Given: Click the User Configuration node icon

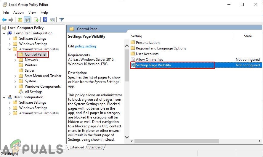Looking at the screenshot, I should pos(10,97).
